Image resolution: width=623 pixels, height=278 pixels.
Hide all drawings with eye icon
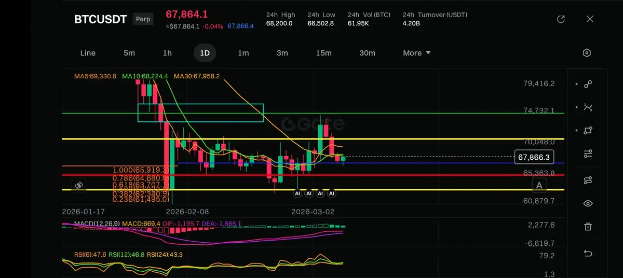pos(588,203)
